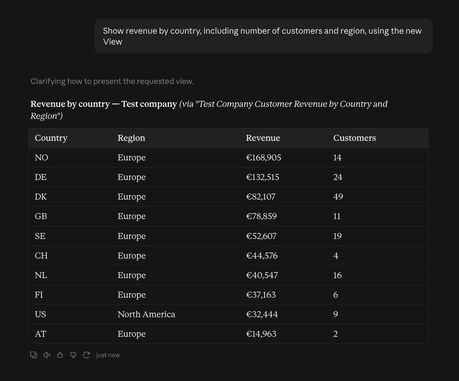Click the customers count 16 for NL
This screenshot has width=459, height=381.
(x=337, y=275)
